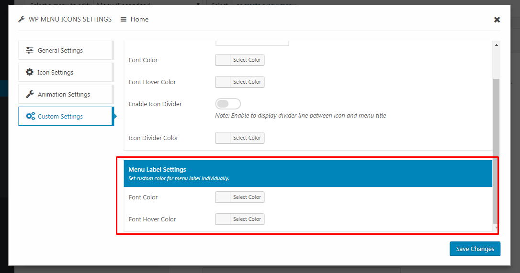The width and height of the screenshot is (520, 273).
Task: Click the wrench icon beside WP Menu Icons Settings
Action: coord(21,20)
